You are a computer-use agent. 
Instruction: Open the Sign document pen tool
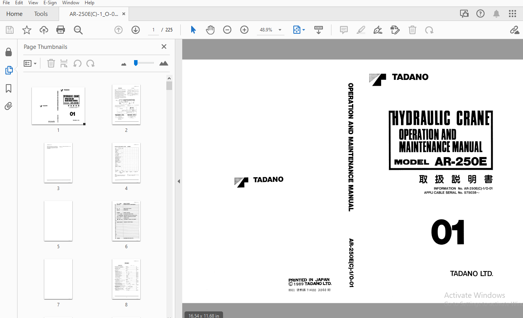click(x=378, y=30)
